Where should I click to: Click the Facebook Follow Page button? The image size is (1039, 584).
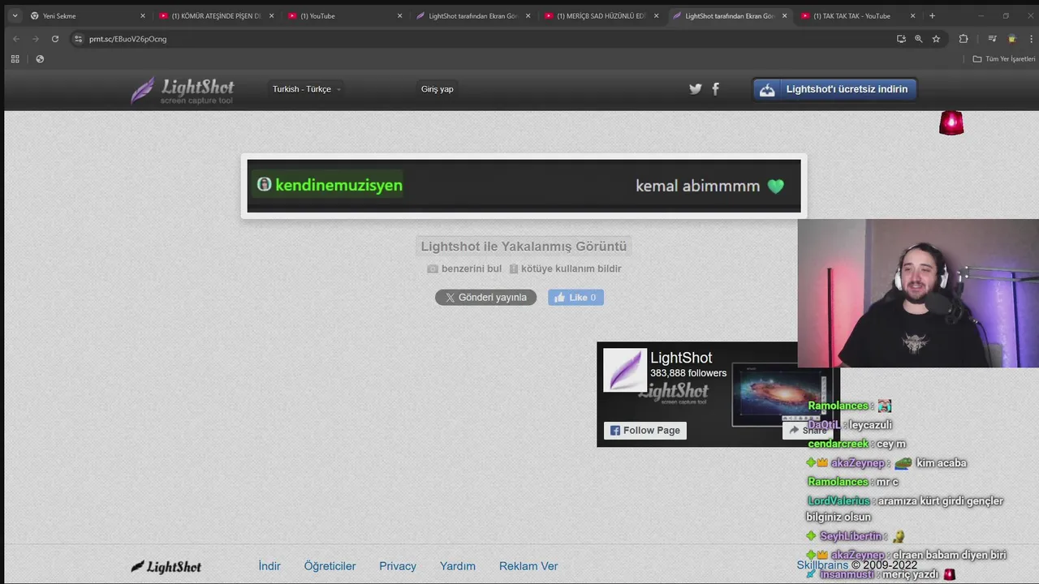point(645,431)
